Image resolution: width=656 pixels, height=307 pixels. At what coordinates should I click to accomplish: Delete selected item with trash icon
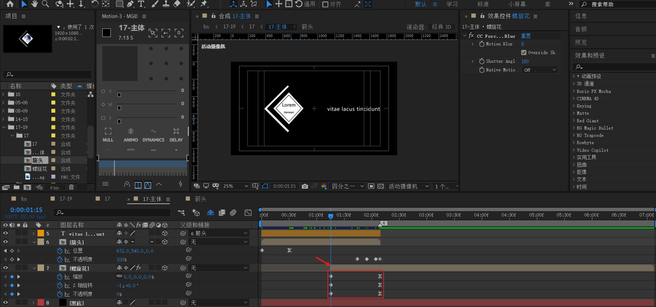coord(71,187)
